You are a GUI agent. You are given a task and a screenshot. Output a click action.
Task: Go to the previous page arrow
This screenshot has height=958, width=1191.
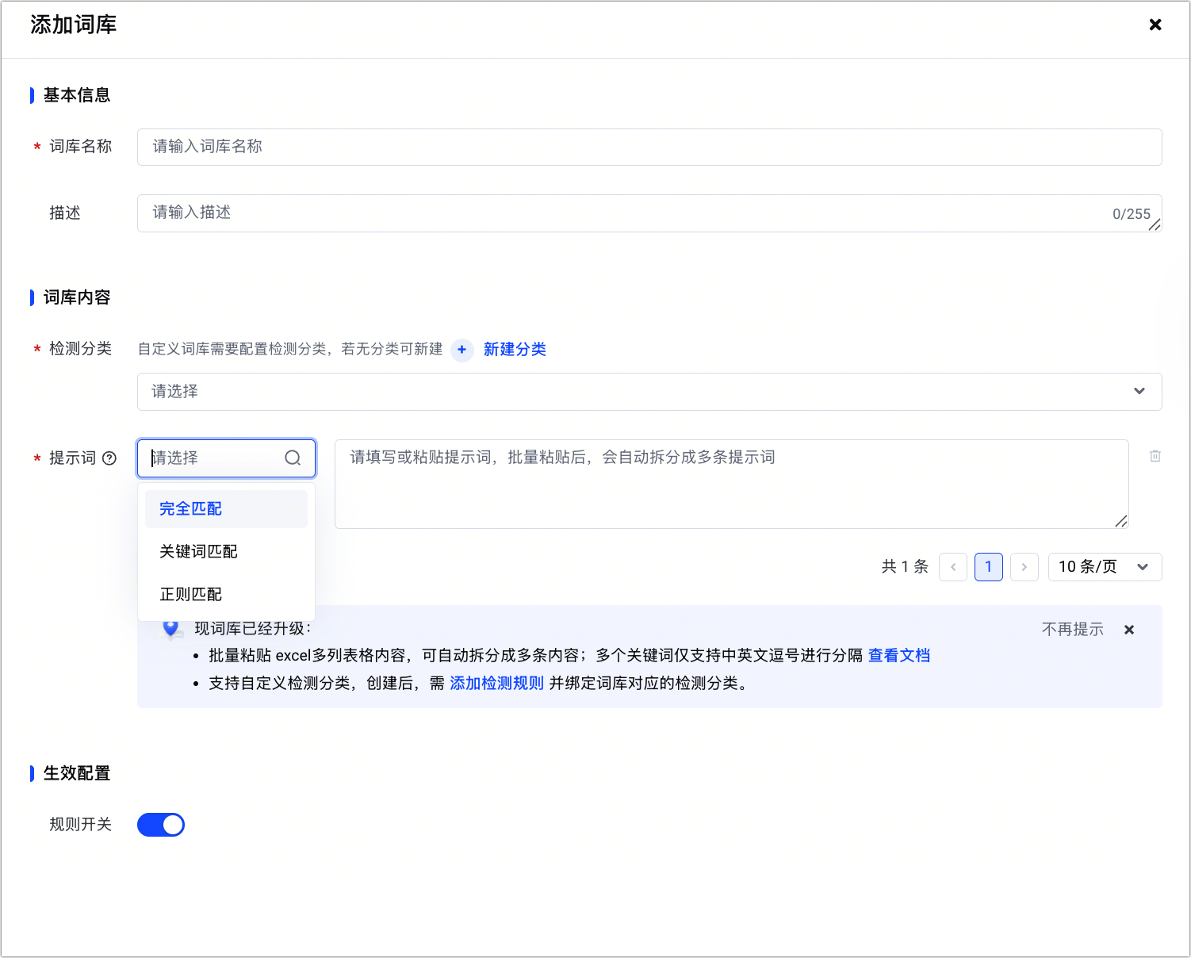pyautogui.click(x=953, y=567)
